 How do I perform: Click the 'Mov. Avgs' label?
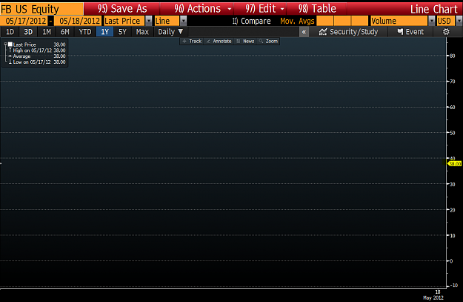(297, 21)
